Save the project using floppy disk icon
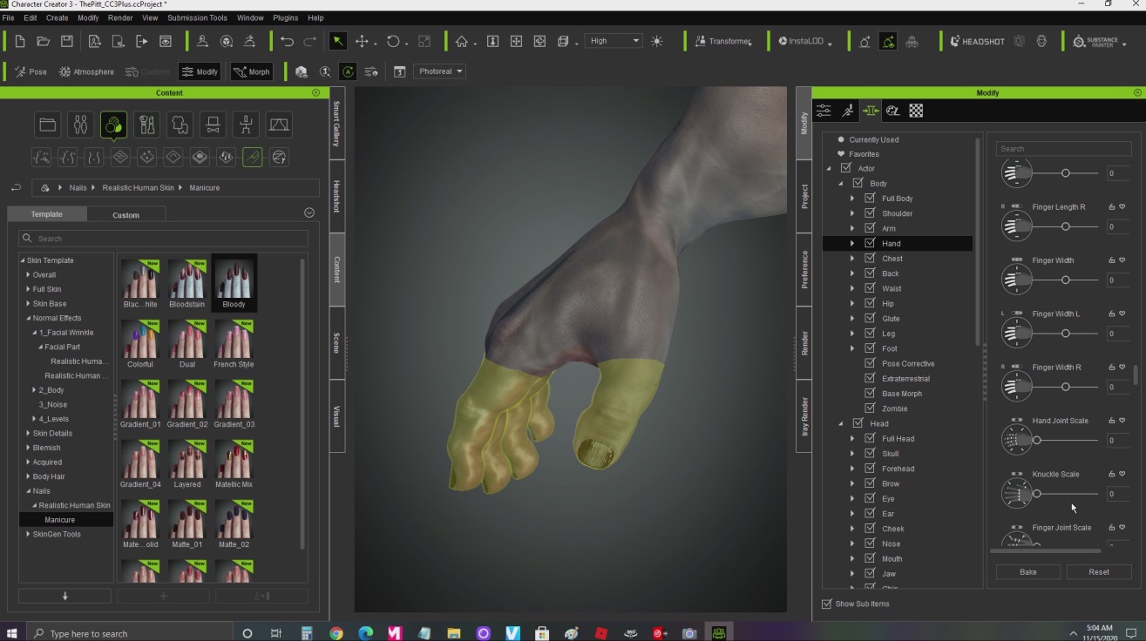The height and width of the screenshot is (641, 1146). tap(67, 41)
